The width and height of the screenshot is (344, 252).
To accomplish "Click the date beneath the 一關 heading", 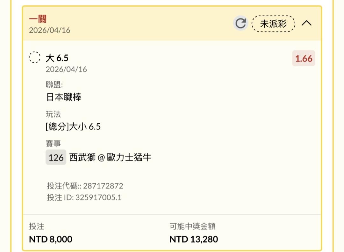I will click(50, 31).
